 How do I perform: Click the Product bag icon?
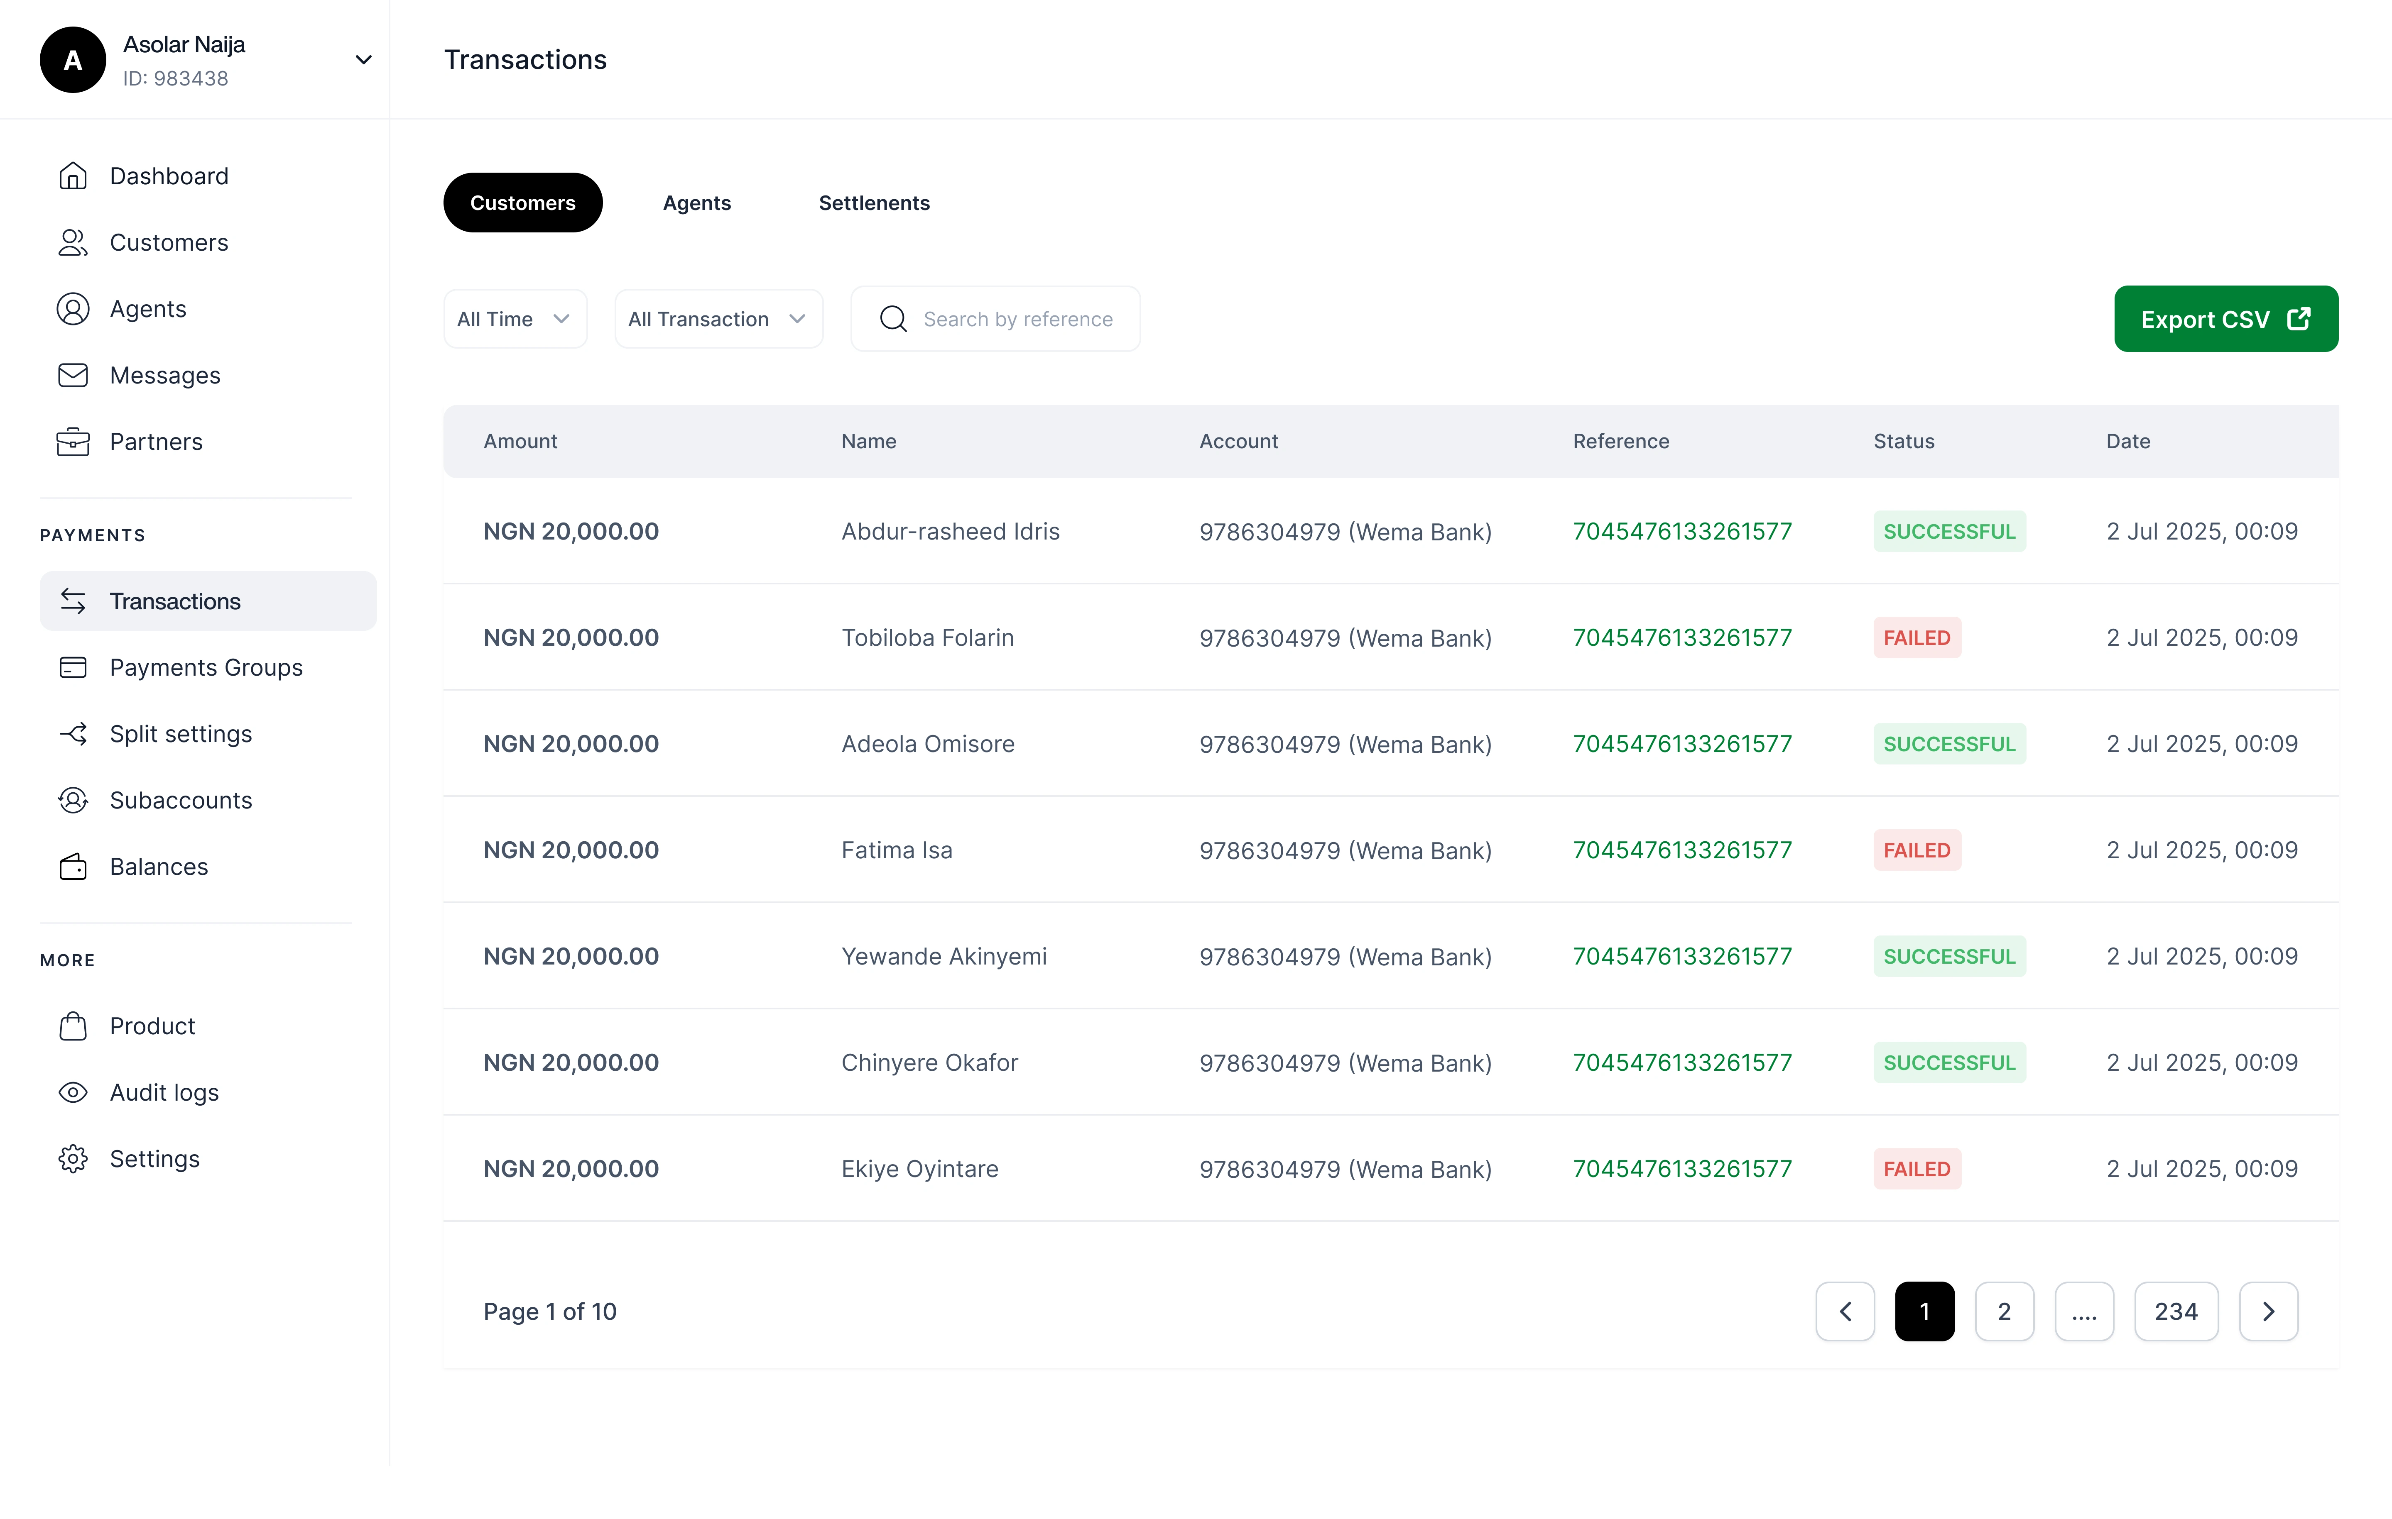73,1026
